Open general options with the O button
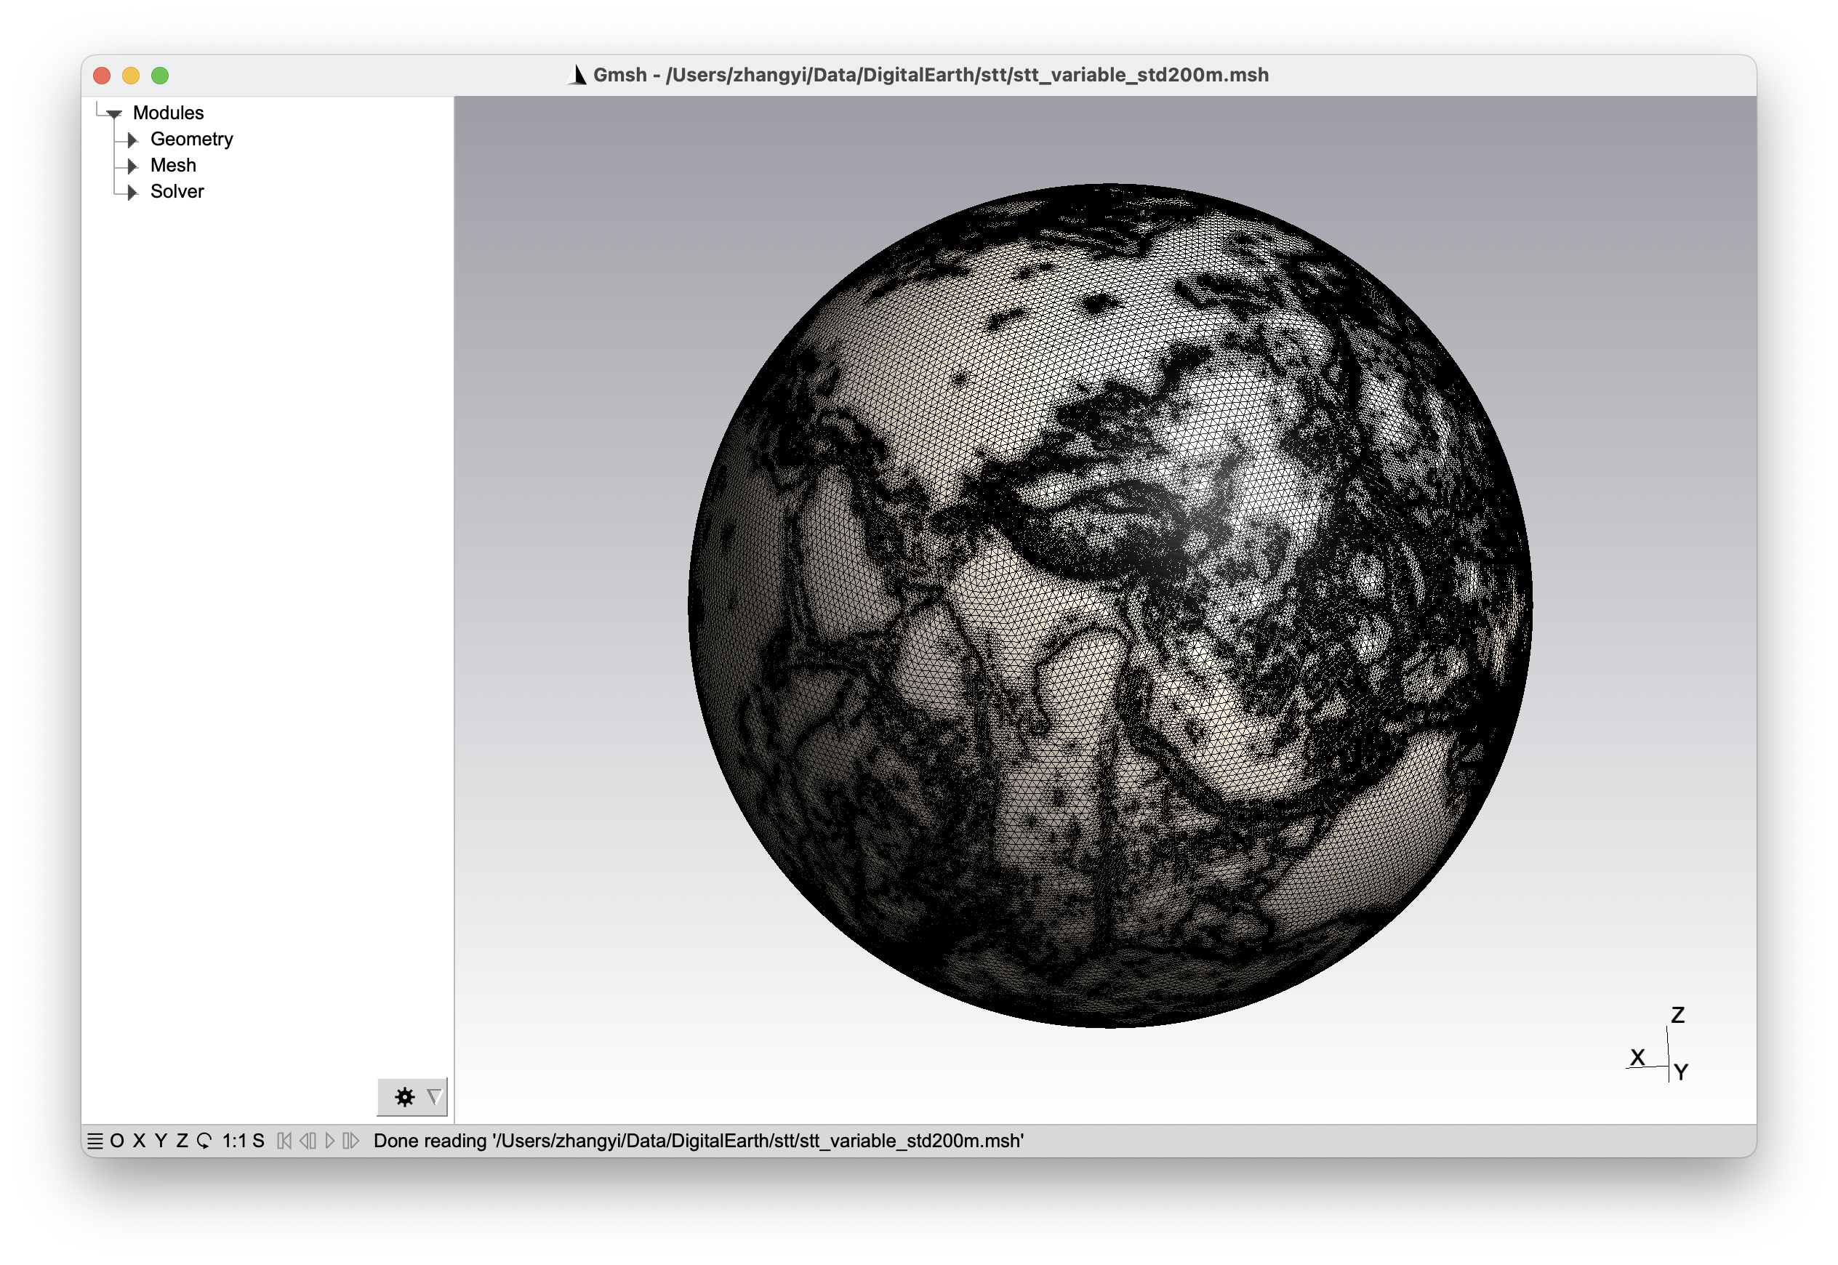Image resolution: width=1838 pixels, height=1265 pixels. click(x=117, y=1141)
